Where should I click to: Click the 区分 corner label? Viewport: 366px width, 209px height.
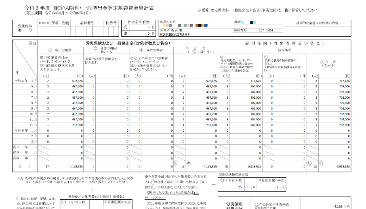(32, 43)
